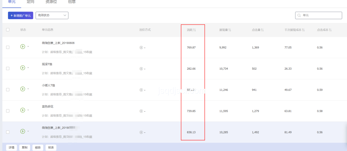Viewport: 347px width, 151px height.
Task: Click the search magnifier icon
Action: tap(299, 15)
